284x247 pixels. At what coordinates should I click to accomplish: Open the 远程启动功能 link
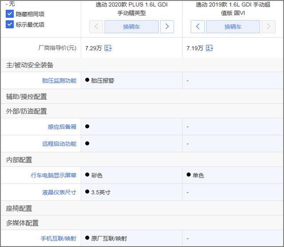click(x=59, y=144)
